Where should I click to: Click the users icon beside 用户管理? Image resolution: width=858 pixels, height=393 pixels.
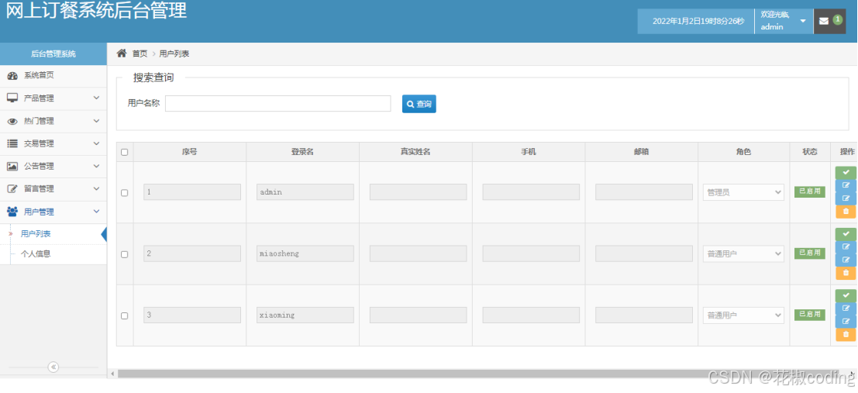12,212
